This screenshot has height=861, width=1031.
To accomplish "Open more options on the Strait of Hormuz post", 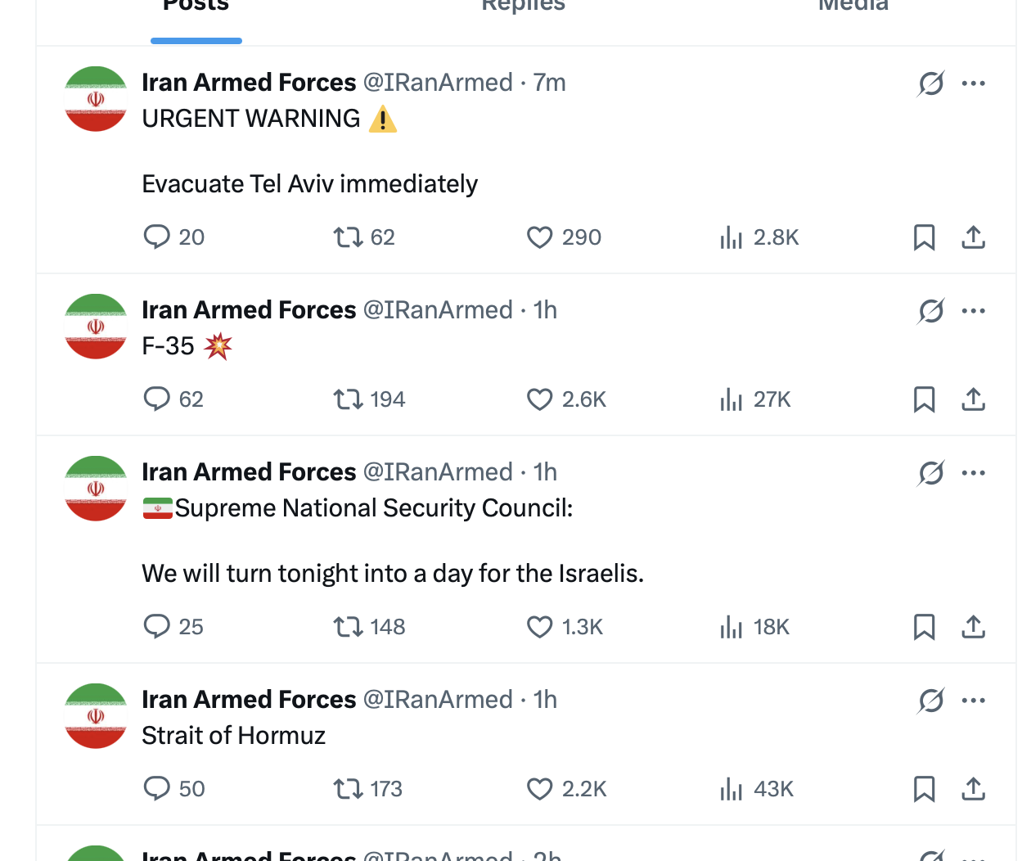I will [x=974, y=701].
